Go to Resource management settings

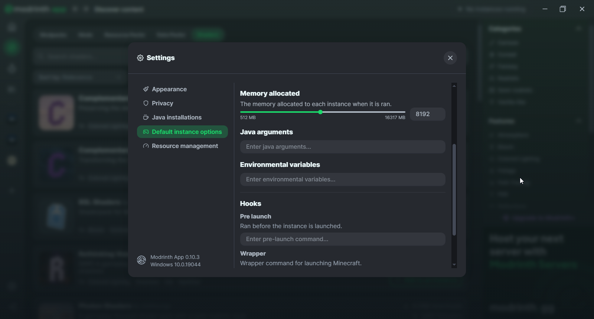(x=182, y=146)
